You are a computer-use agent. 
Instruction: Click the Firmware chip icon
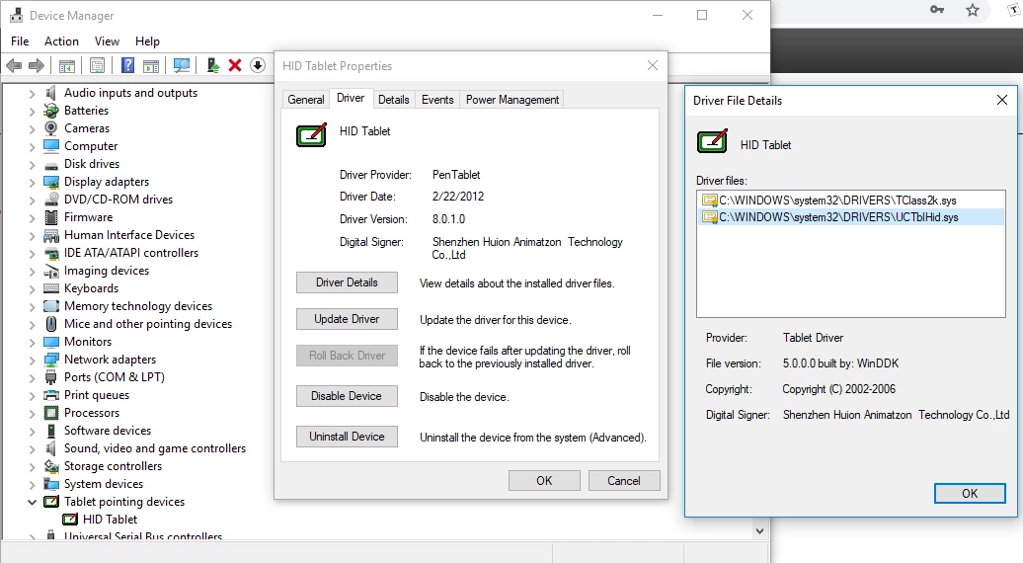[x=51, y=217]
